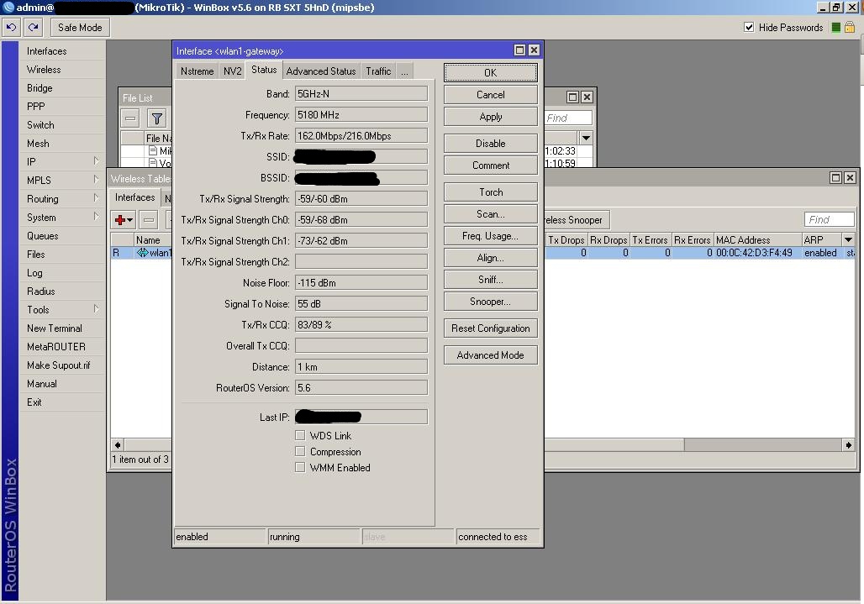Click the Wireless Tables horizontal scrollbar thumb

[614, 444]
